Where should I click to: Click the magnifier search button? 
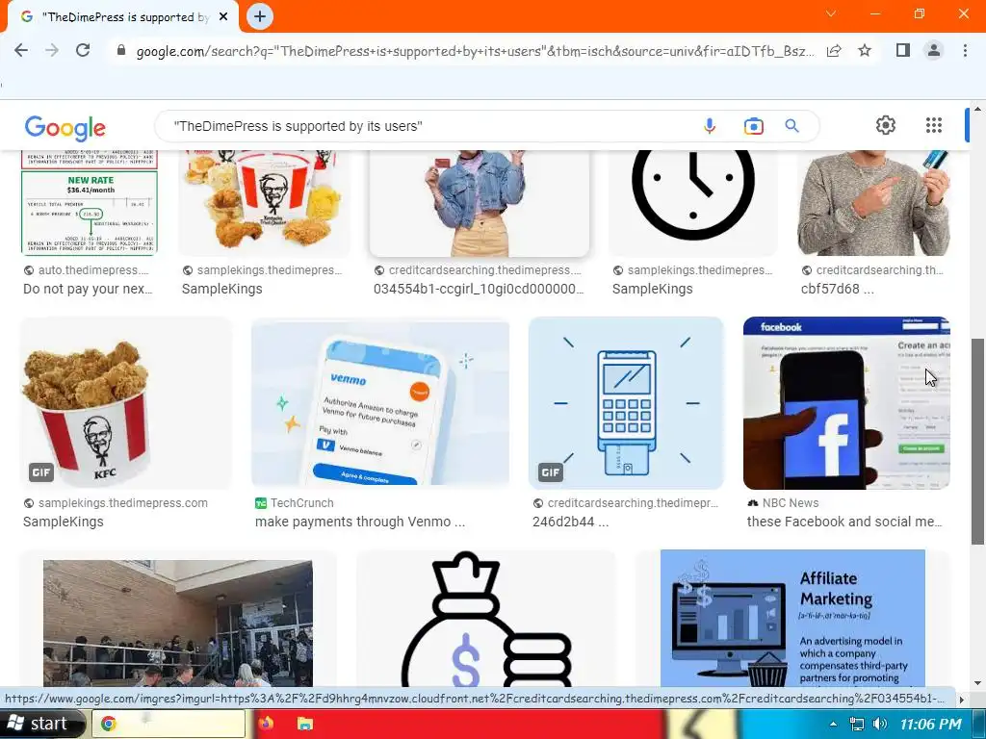tap(791, 126)
